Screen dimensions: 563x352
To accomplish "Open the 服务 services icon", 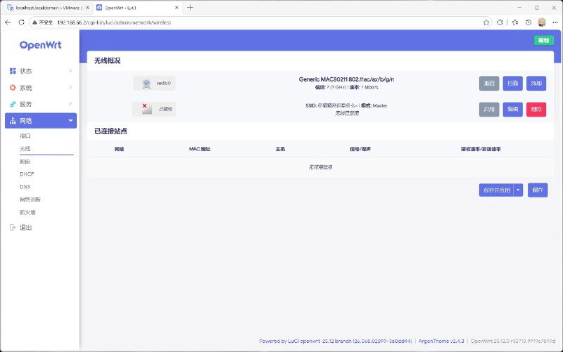I will point(13,104).
